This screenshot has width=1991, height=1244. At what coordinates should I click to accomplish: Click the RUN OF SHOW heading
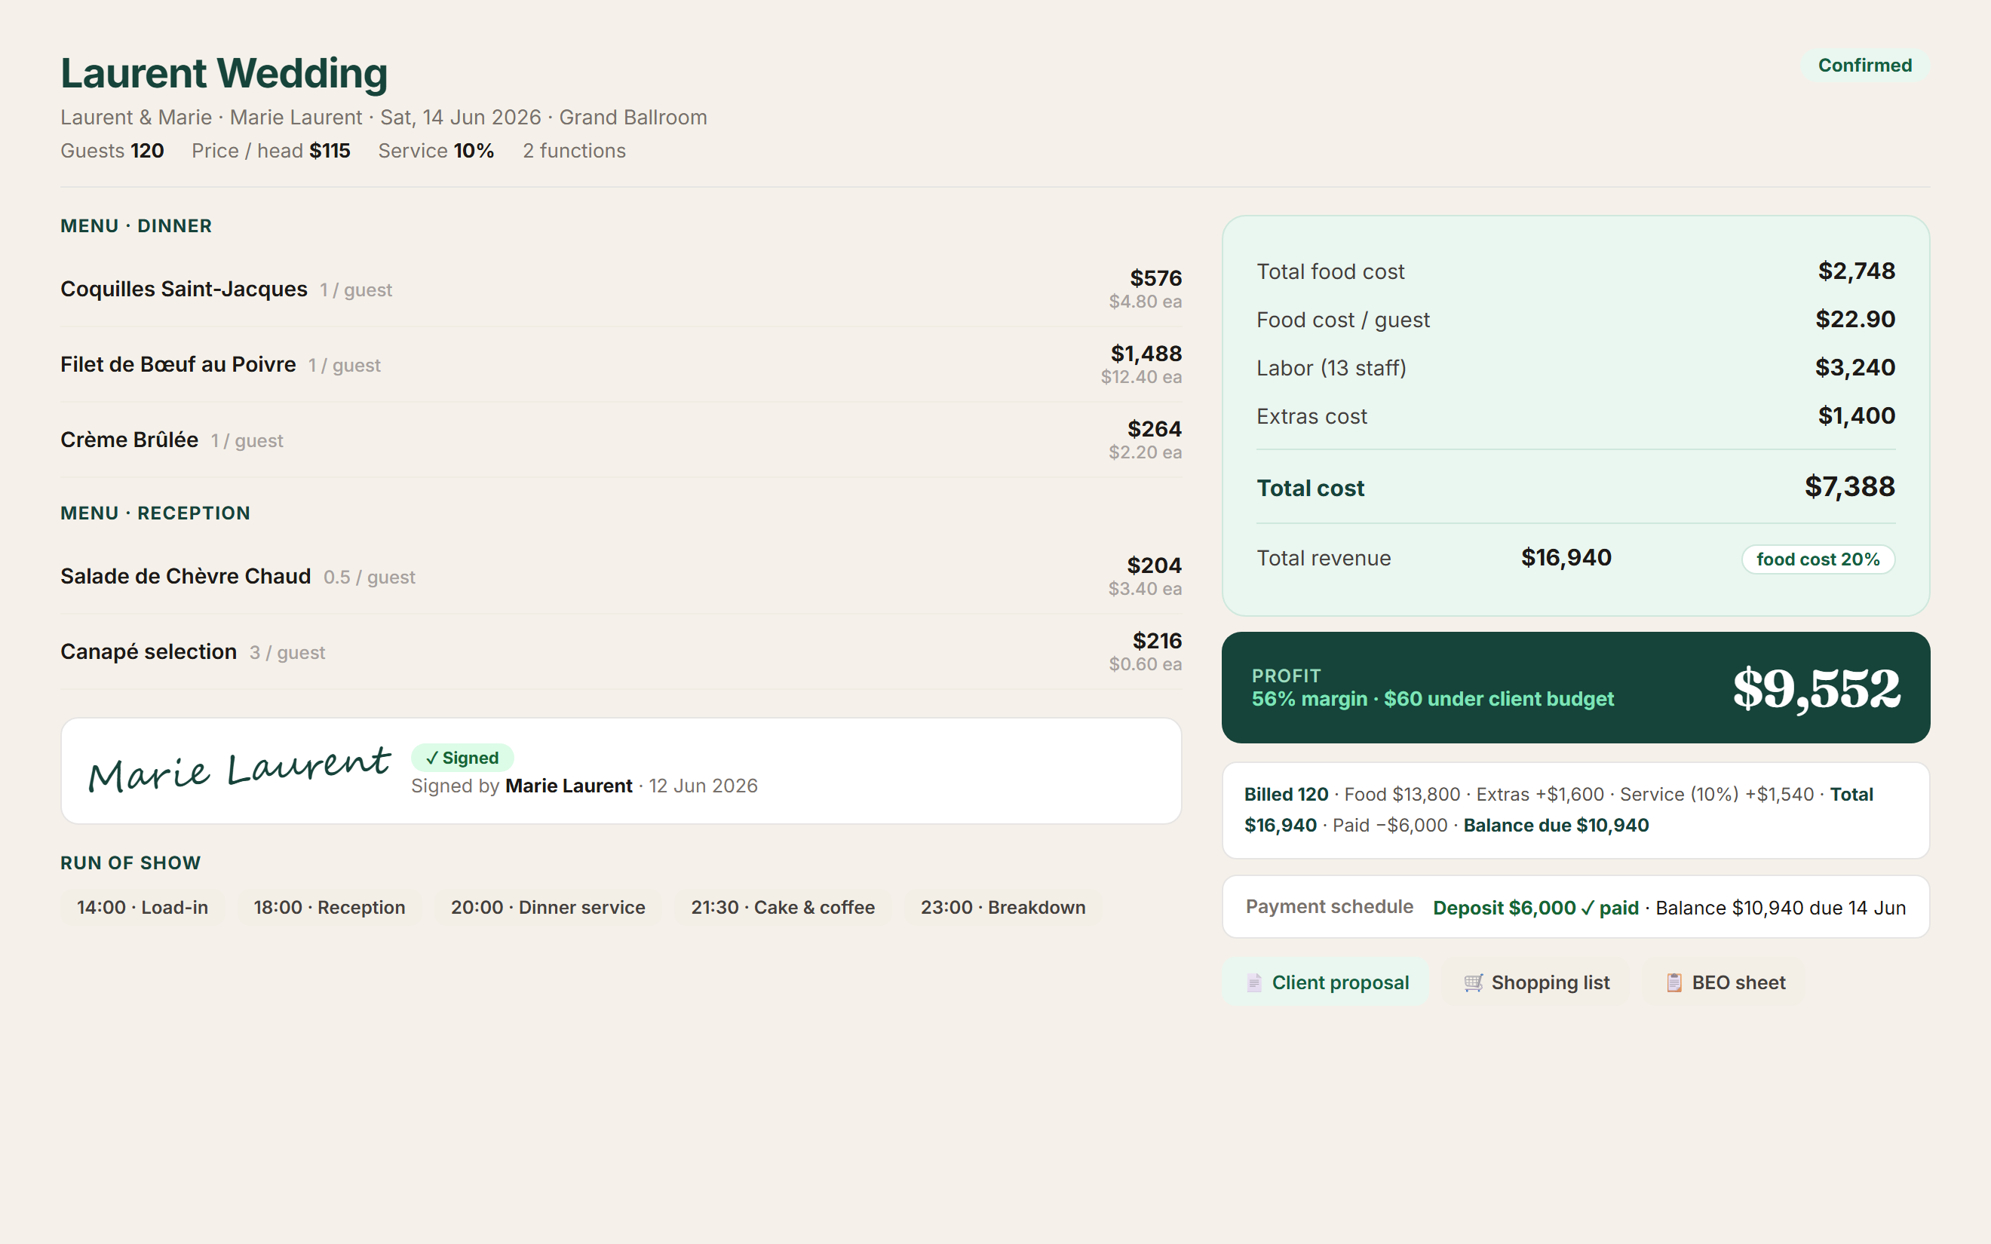130,863
